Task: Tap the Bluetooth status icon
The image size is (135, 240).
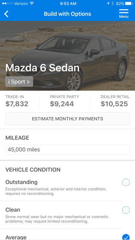Action: tap(112, 3)
